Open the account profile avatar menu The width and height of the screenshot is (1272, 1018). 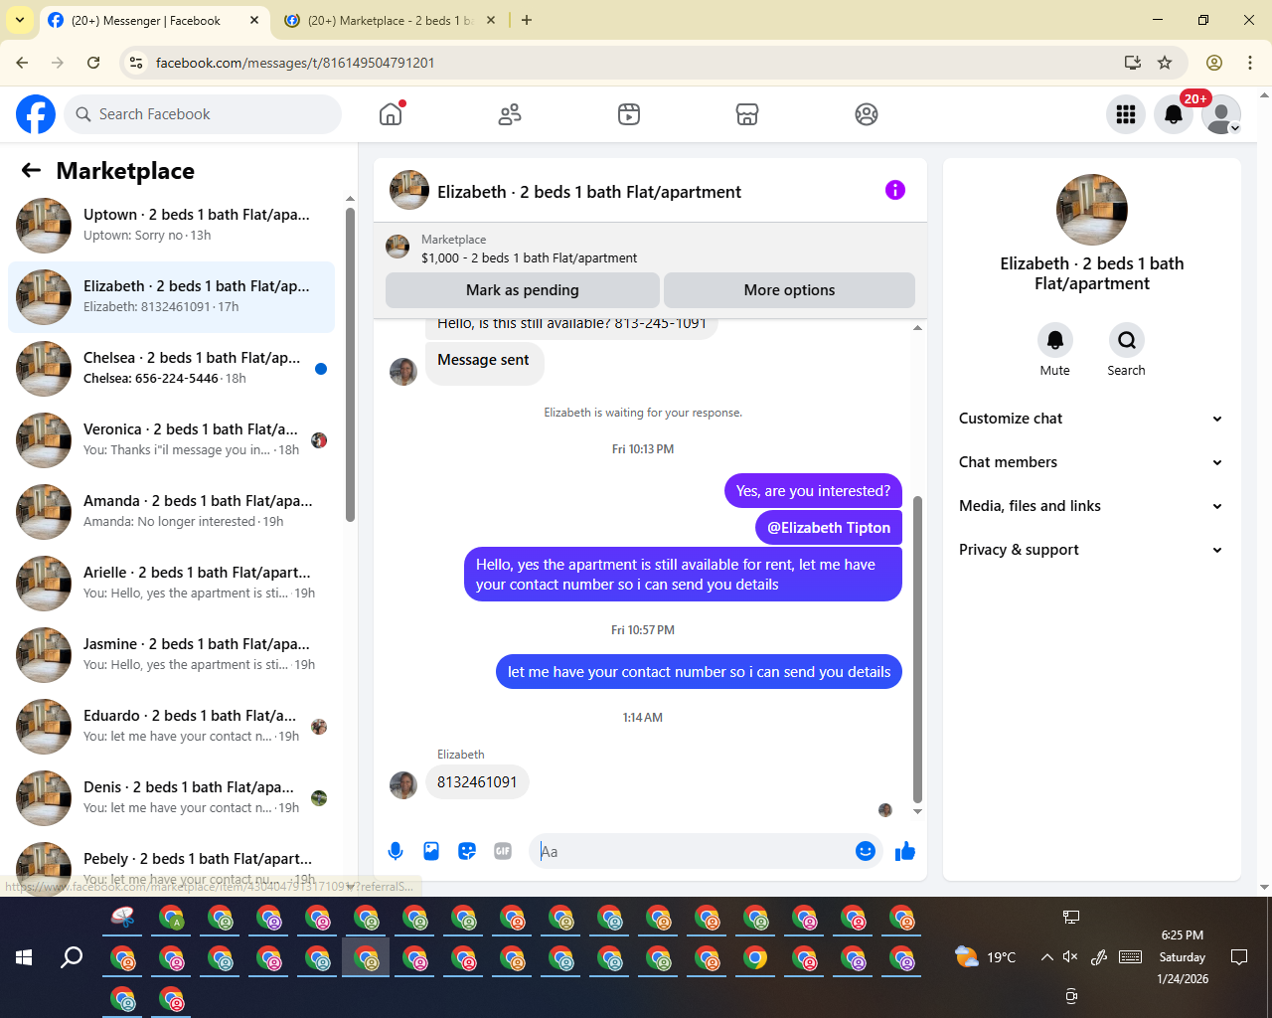(1221, 114)
